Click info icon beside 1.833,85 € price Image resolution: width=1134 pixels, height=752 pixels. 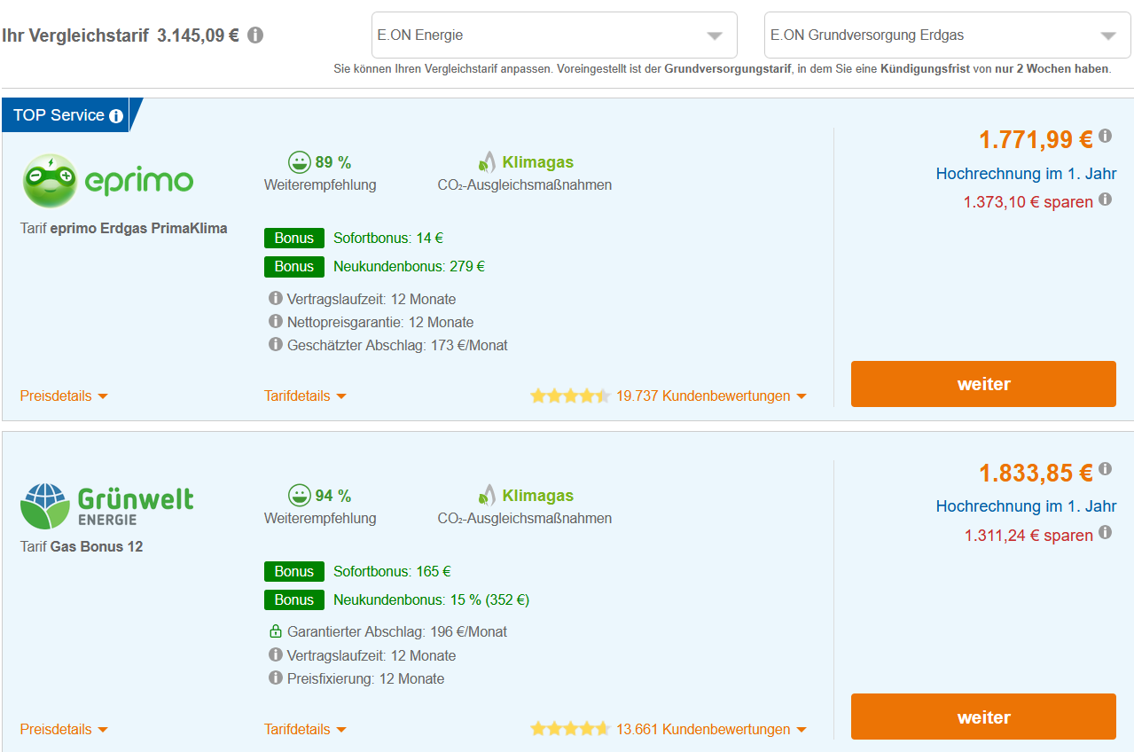click(1105, 469)
